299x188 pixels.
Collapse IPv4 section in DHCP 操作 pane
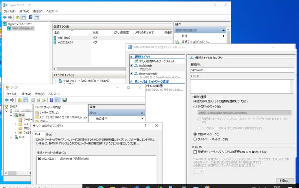pyautogui.click(x=142, y=113)
